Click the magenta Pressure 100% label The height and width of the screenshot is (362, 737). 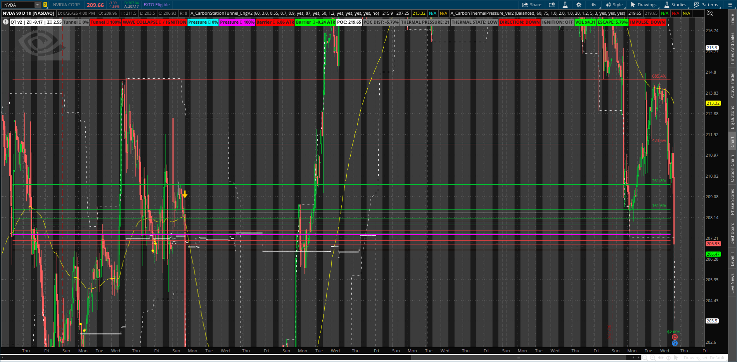237,22
